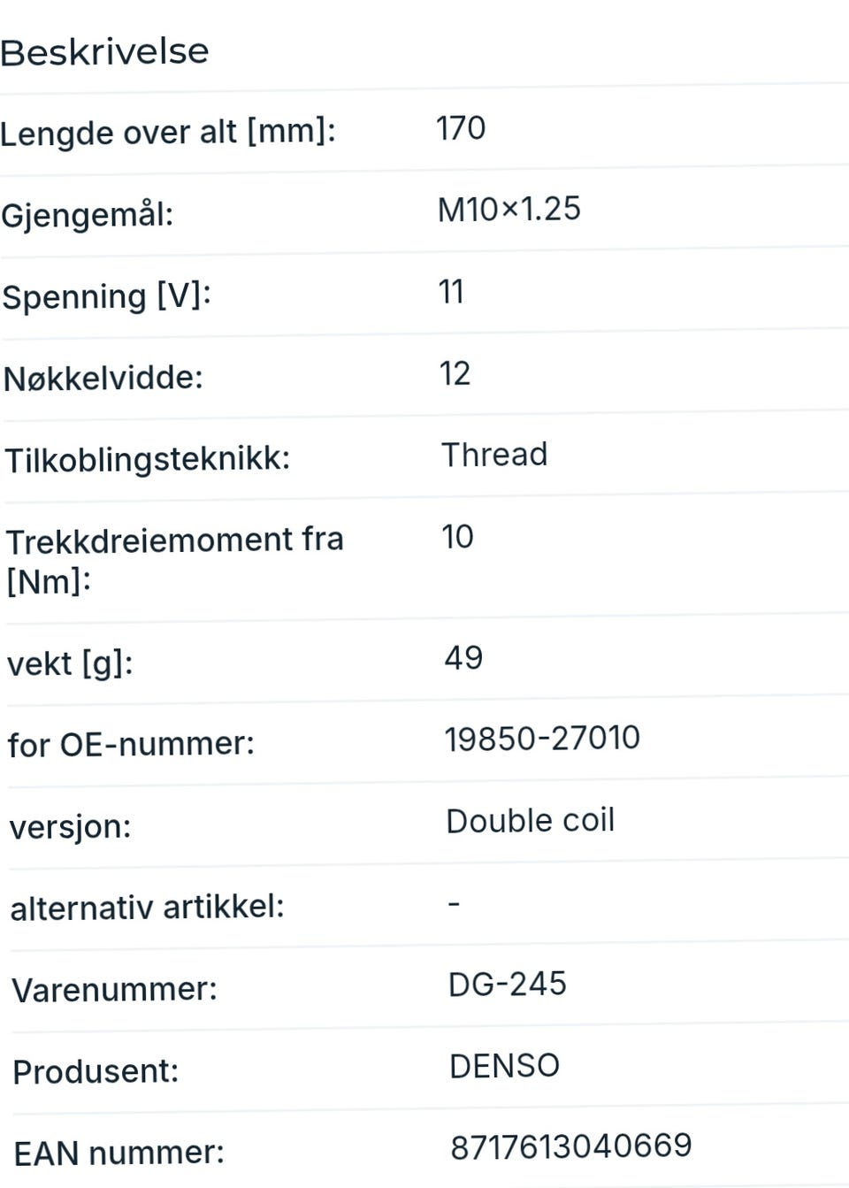This screenshot has height=1188, width=849.
Task: Click the DENSO manufacturer name
Action: 505,1066
